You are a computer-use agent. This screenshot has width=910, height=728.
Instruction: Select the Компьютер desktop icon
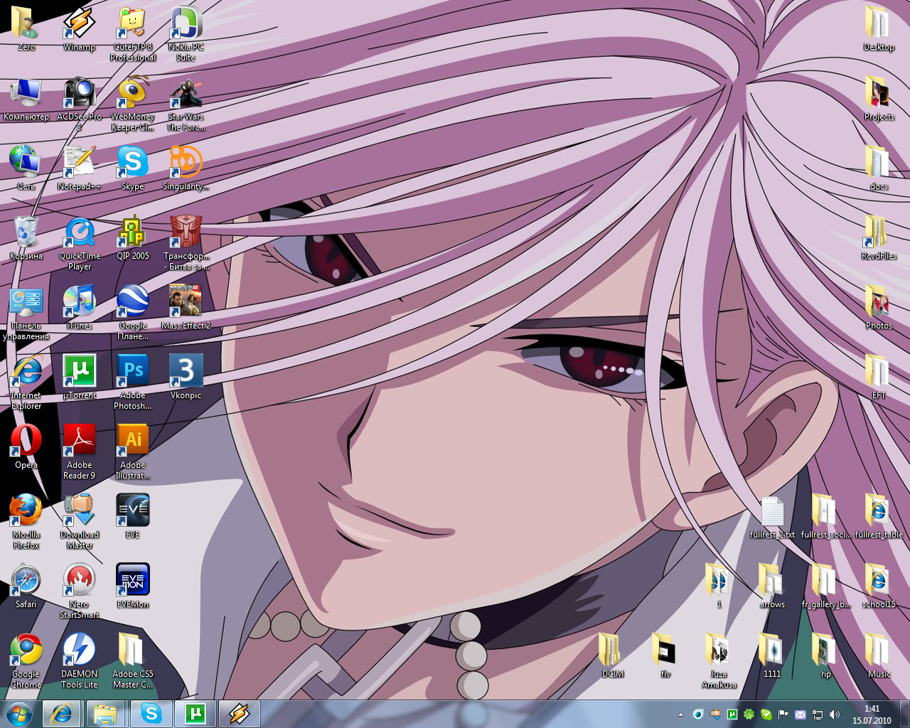[x=26, y=100]
